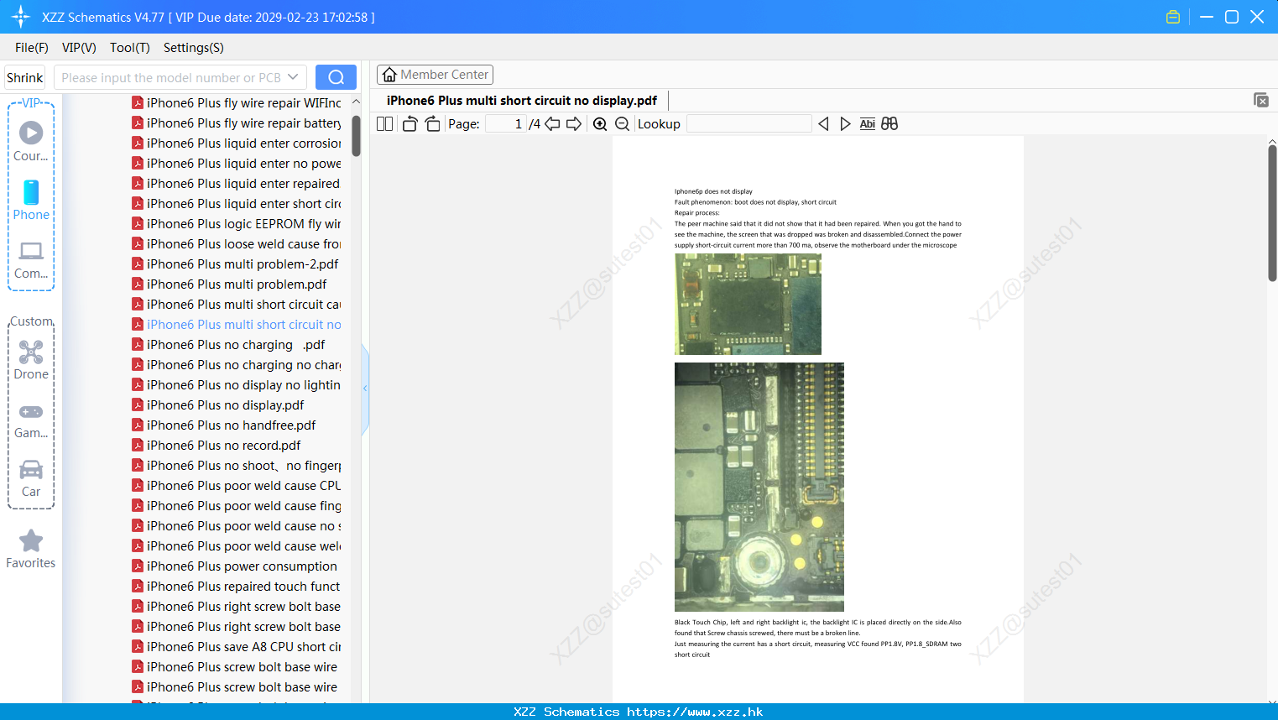This screenshot has width=1278, height=720.
Task: Open iPhone6 Plus logic EEPROM fly wire file
Action: point(237,224)
